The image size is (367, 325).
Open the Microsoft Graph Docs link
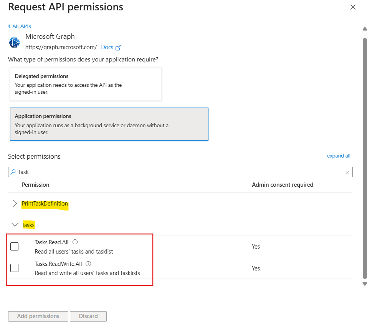click(x=107, y=47)
